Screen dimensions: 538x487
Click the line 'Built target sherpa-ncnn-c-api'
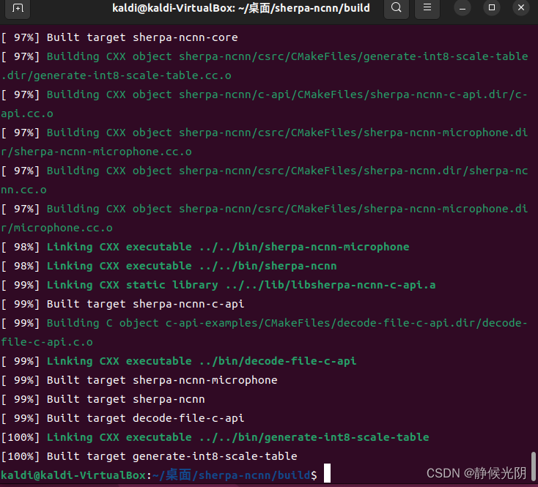122,304
